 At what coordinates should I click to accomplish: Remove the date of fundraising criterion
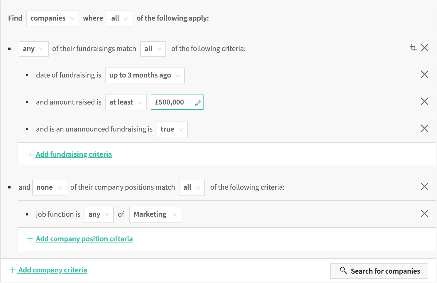click(x=424, y=74)
